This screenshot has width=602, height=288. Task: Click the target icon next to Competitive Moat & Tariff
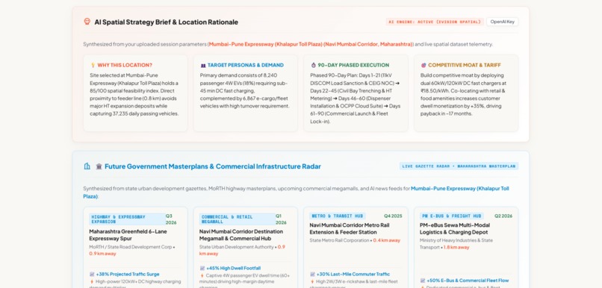[423, 65]
